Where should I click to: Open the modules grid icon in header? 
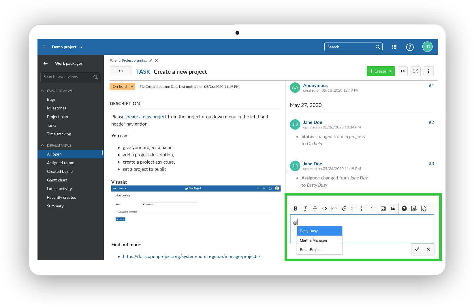[394, 47]
